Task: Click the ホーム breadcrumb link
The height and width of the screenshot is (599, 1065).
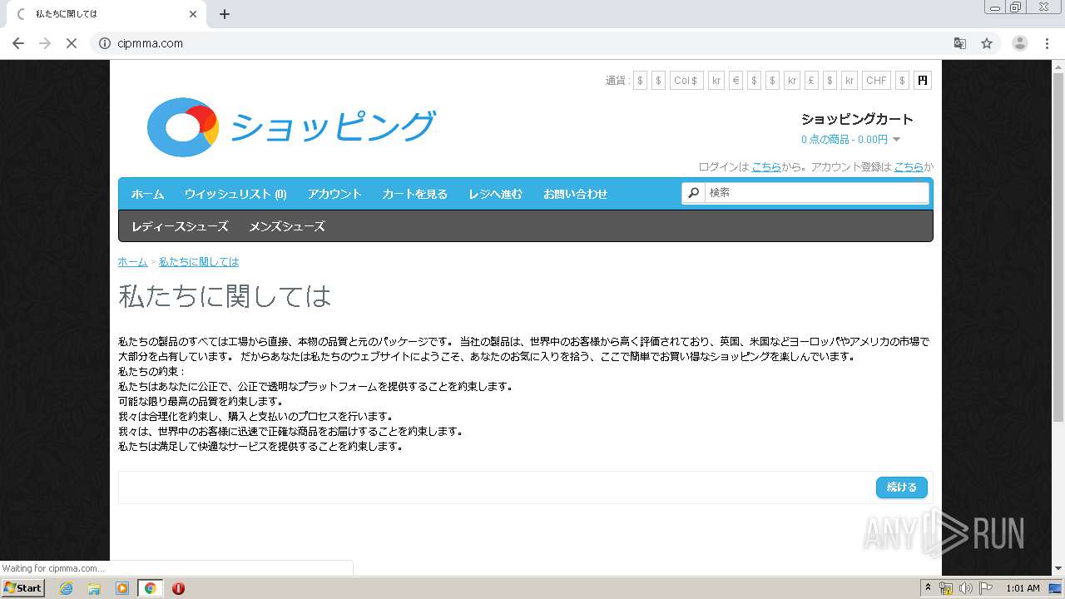Action: point(132,261)
